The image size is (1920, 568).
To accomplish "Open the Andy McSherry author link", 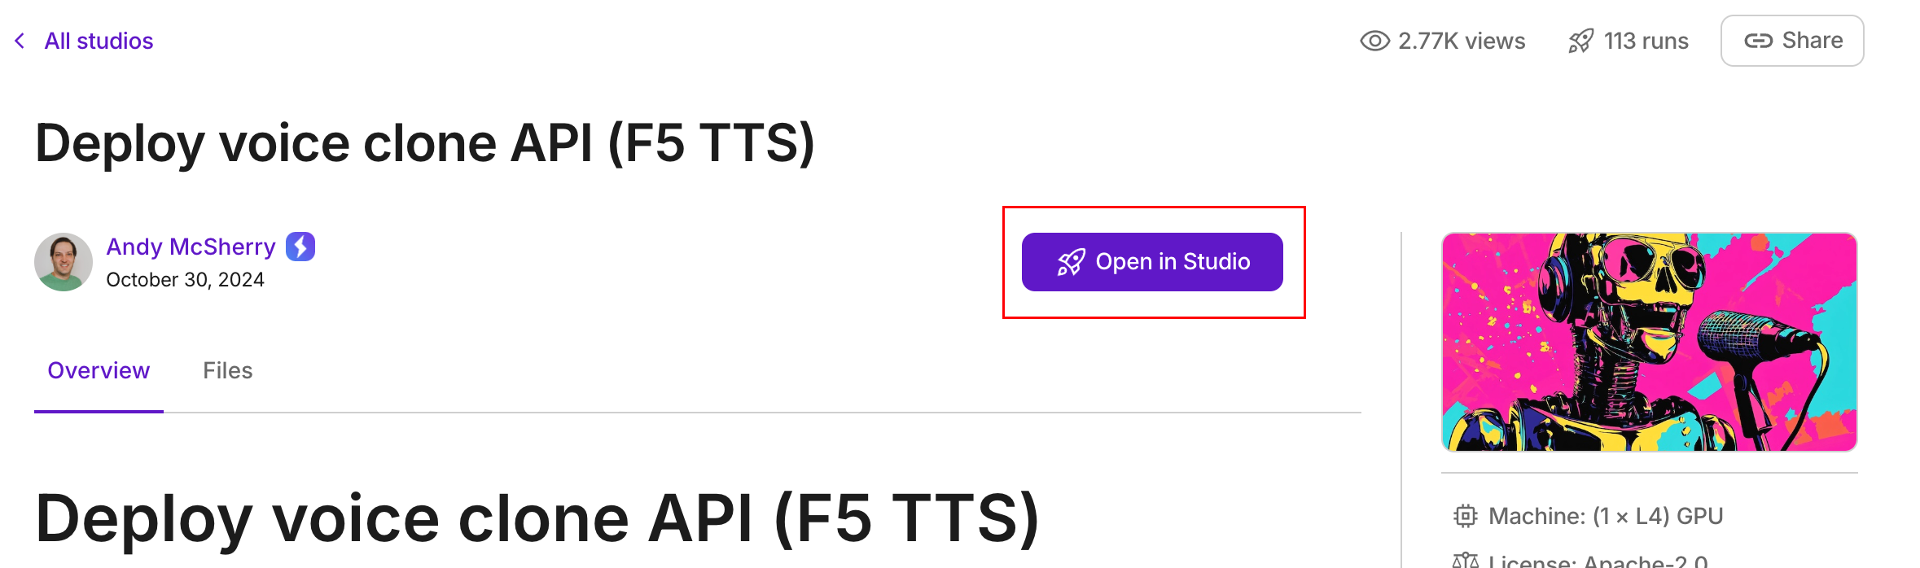I will (191, 247).
